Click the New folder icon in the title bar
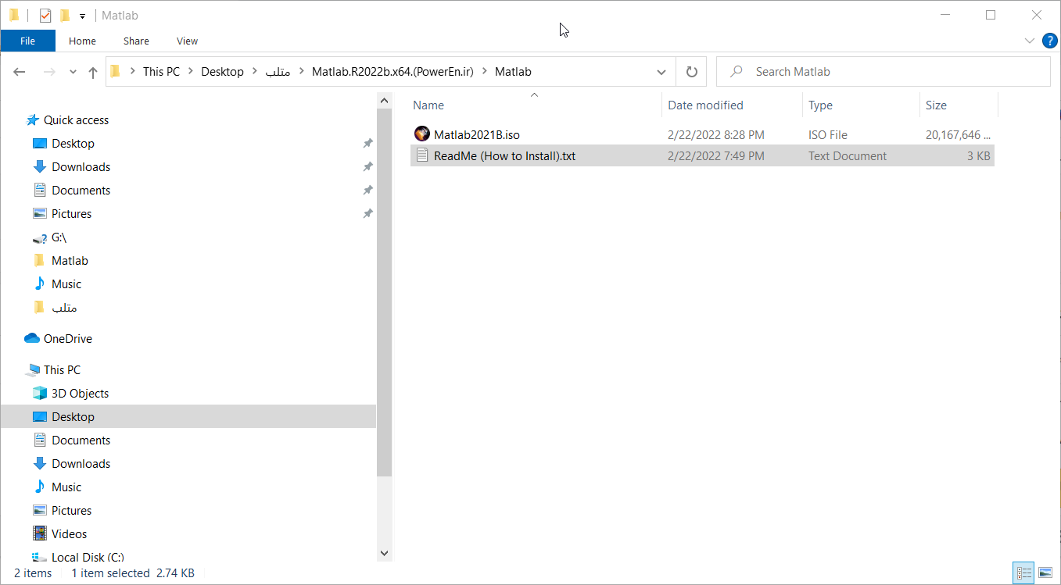The image size is (1061, 585). pos(65,15)
